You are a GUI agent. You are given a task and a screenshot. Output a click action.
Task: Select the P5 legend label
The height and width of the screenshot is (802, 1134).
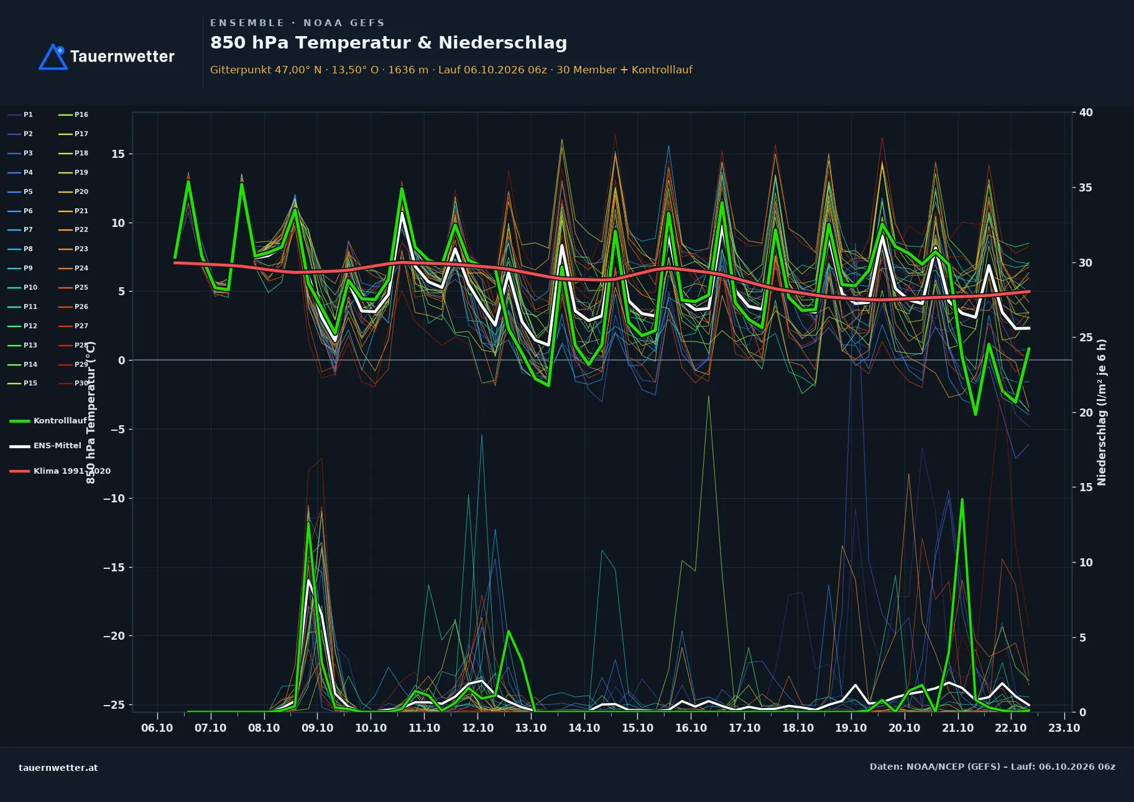pos(28,191)
